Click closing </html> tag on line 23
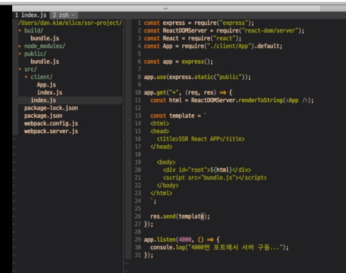Image resolution: width=346 pixels, height=273 pixels. 161,193
